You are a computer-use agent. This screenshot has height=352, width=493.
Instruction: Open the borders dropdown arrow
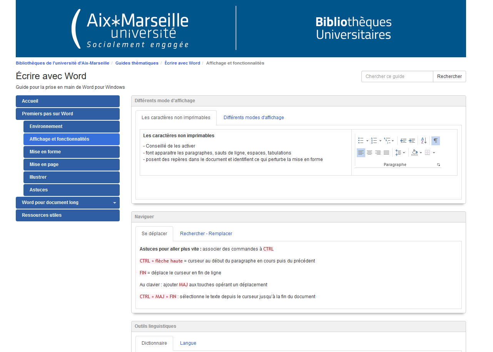coord(434,153)
